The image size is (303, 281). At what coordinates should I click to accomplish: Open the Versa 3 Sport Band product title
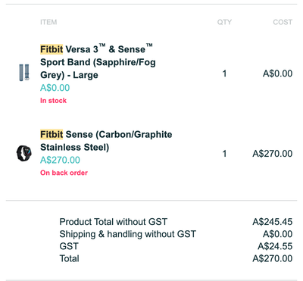click(x=98, y=61)
